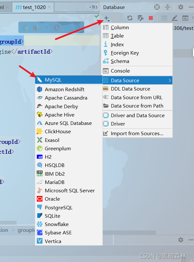Select Foreign Key menu entry
Screen dimensions: 194x262
click(137, 53)
